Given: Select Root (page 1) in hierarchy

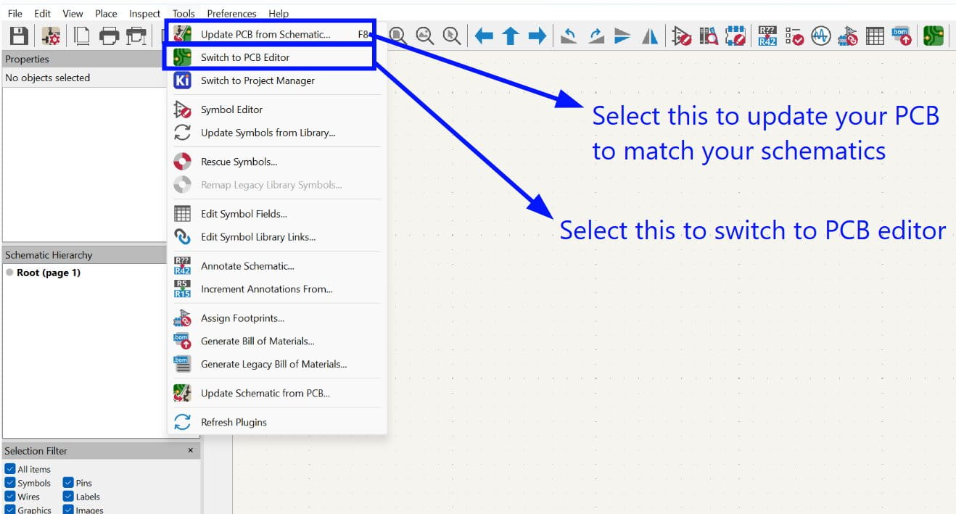Looking at the screenshot, I should [49, 273].
